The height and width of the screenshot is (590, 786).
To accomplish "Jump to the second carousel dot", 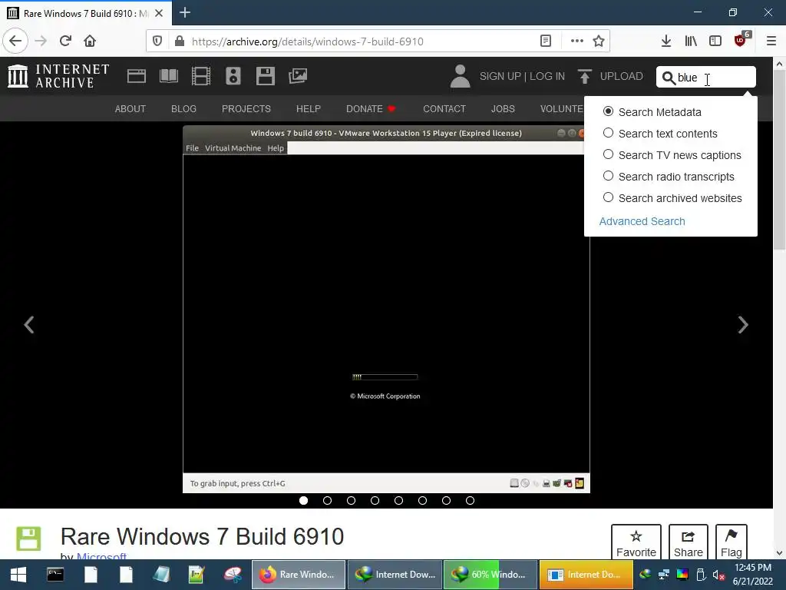I will pyautogui.click(x=327, y=500).
